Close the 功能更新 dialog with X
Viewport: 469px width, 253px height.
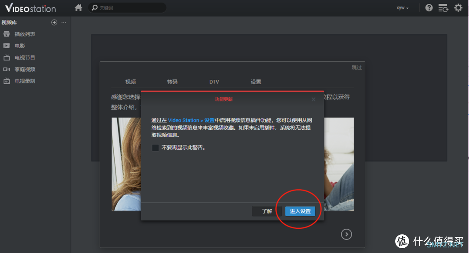click(x=314, y=99)
